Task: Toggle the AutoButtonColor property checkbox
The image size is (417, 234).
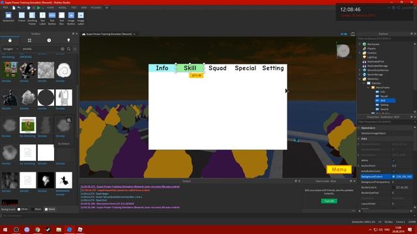Action: click(x=394, y=171)
